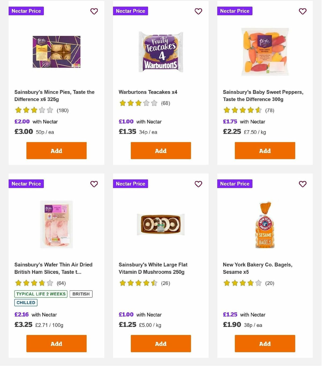The height and width of the screenshot is (366, 322).
Task: Toggle favorite on Mince Pies product
Action: [x=94, y=11]
